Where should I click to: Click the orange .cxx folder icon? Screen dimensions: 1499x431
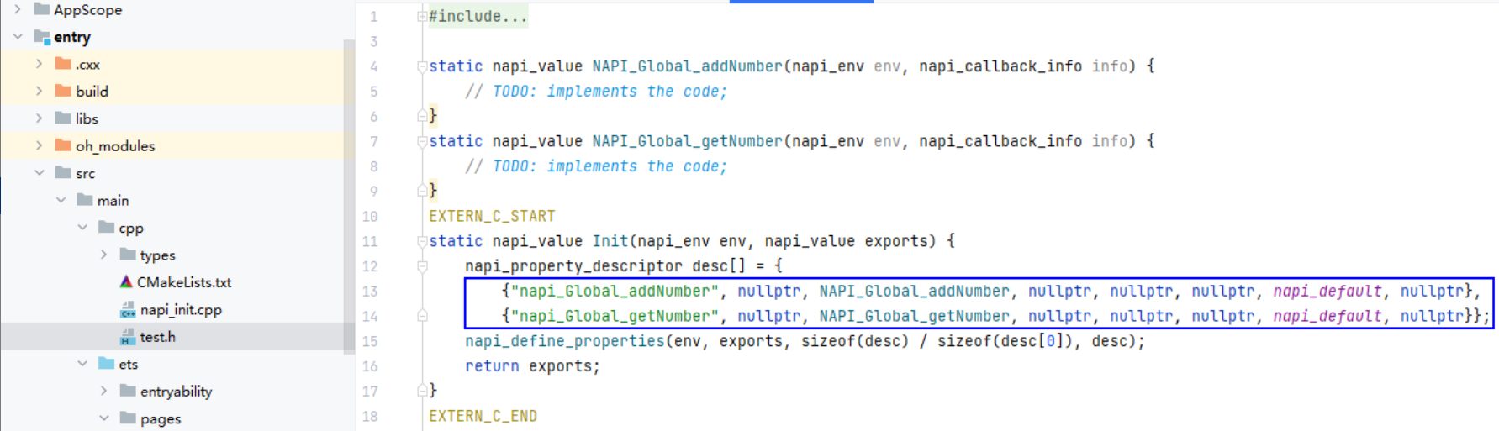(x=63, y=64)
